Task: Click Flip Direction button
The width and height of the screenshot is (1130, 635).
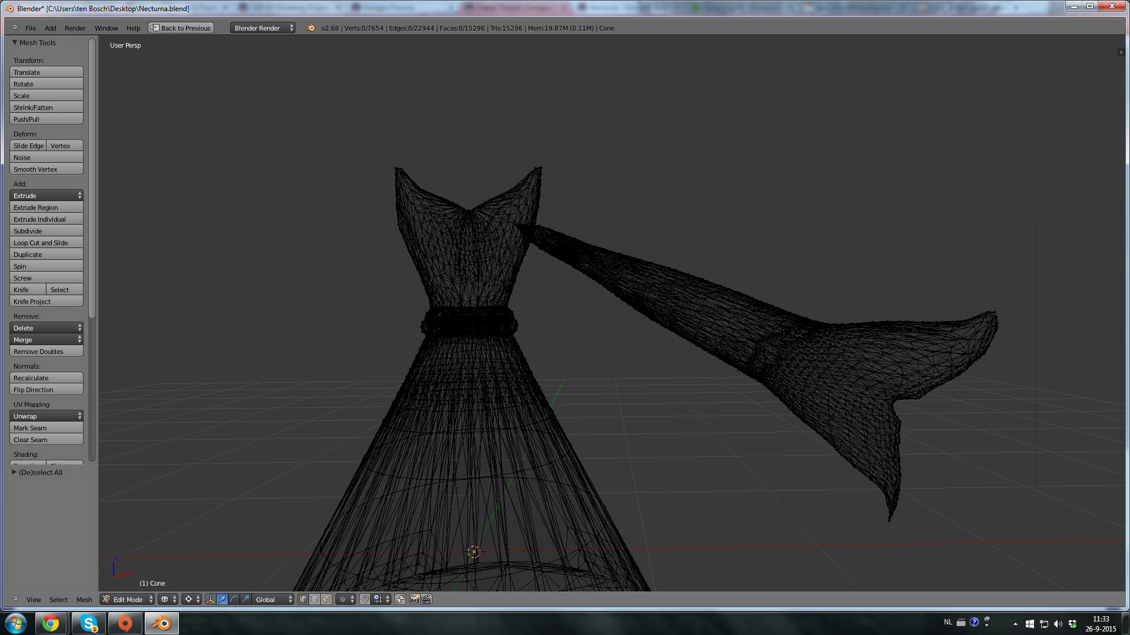Action: tap(46, 390)
